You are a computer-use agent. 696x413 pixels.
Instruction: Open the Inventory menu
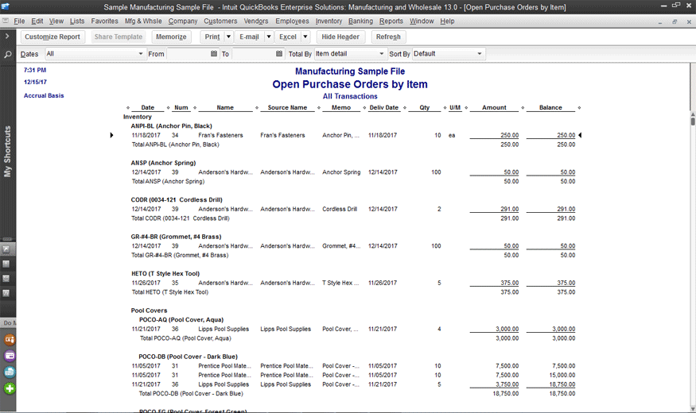pyautogui.click(x=329, y=21)
